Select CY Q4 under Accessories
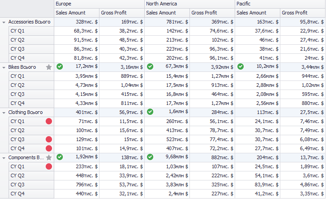This screenshot has width=326, height=199. click(x=31, y=58)
